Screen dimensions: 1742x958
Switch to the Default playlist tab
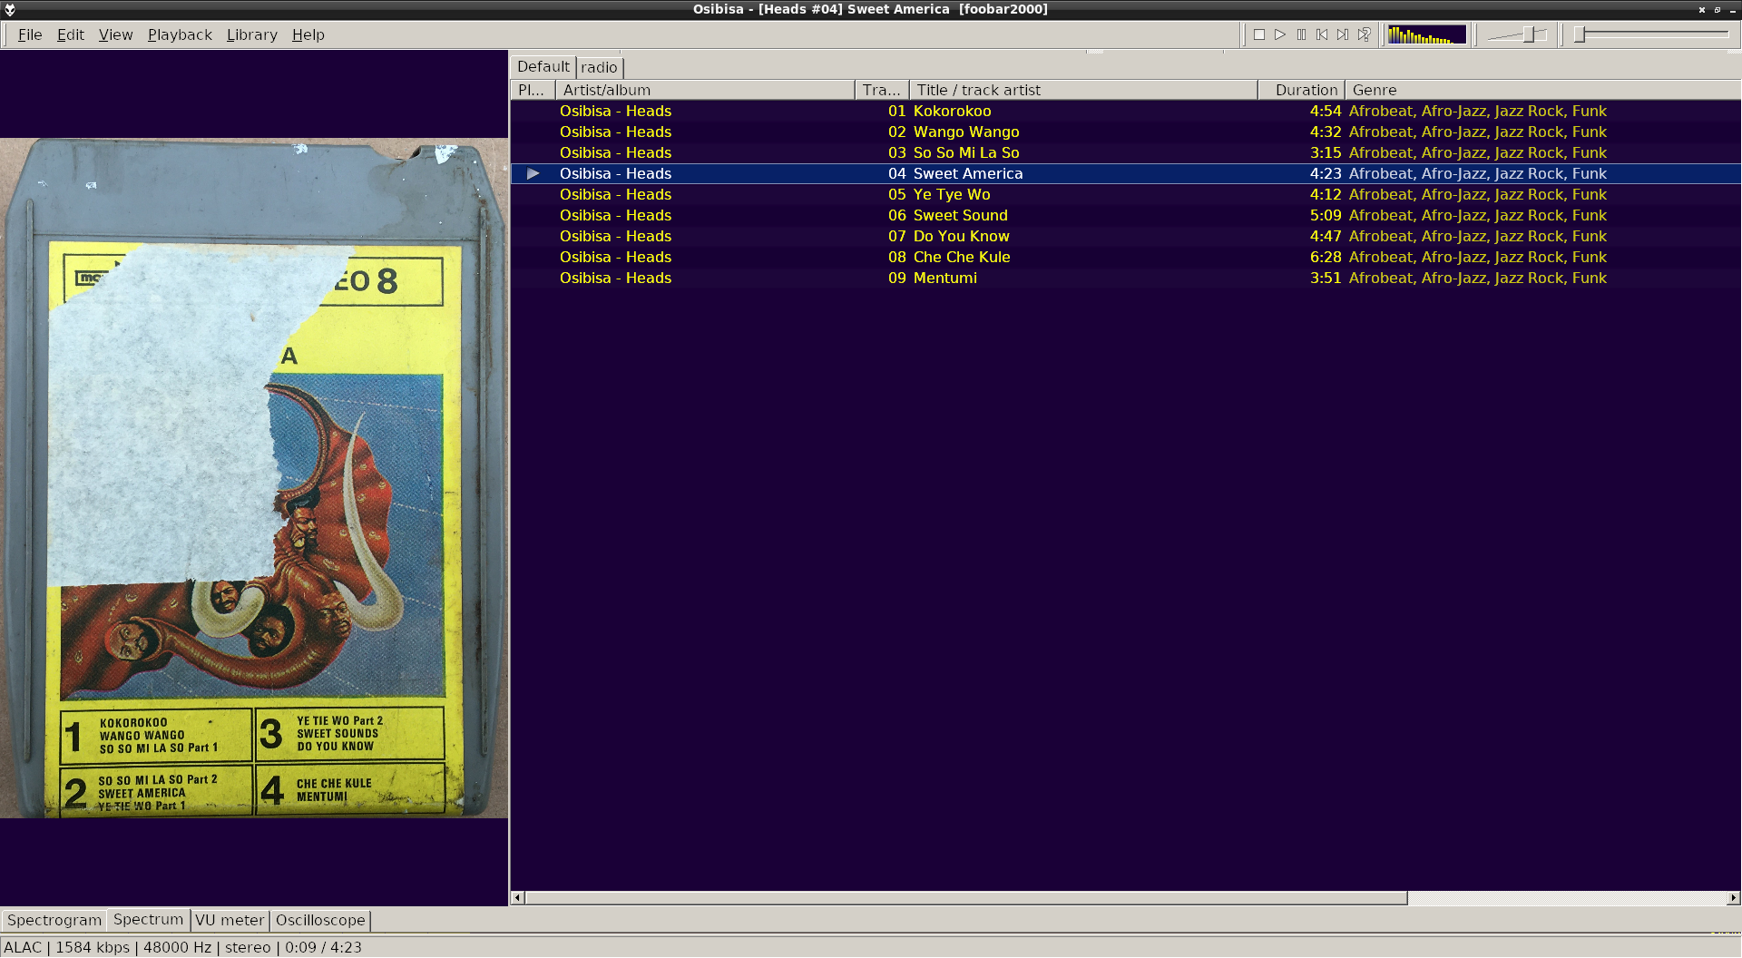point(543,67)
